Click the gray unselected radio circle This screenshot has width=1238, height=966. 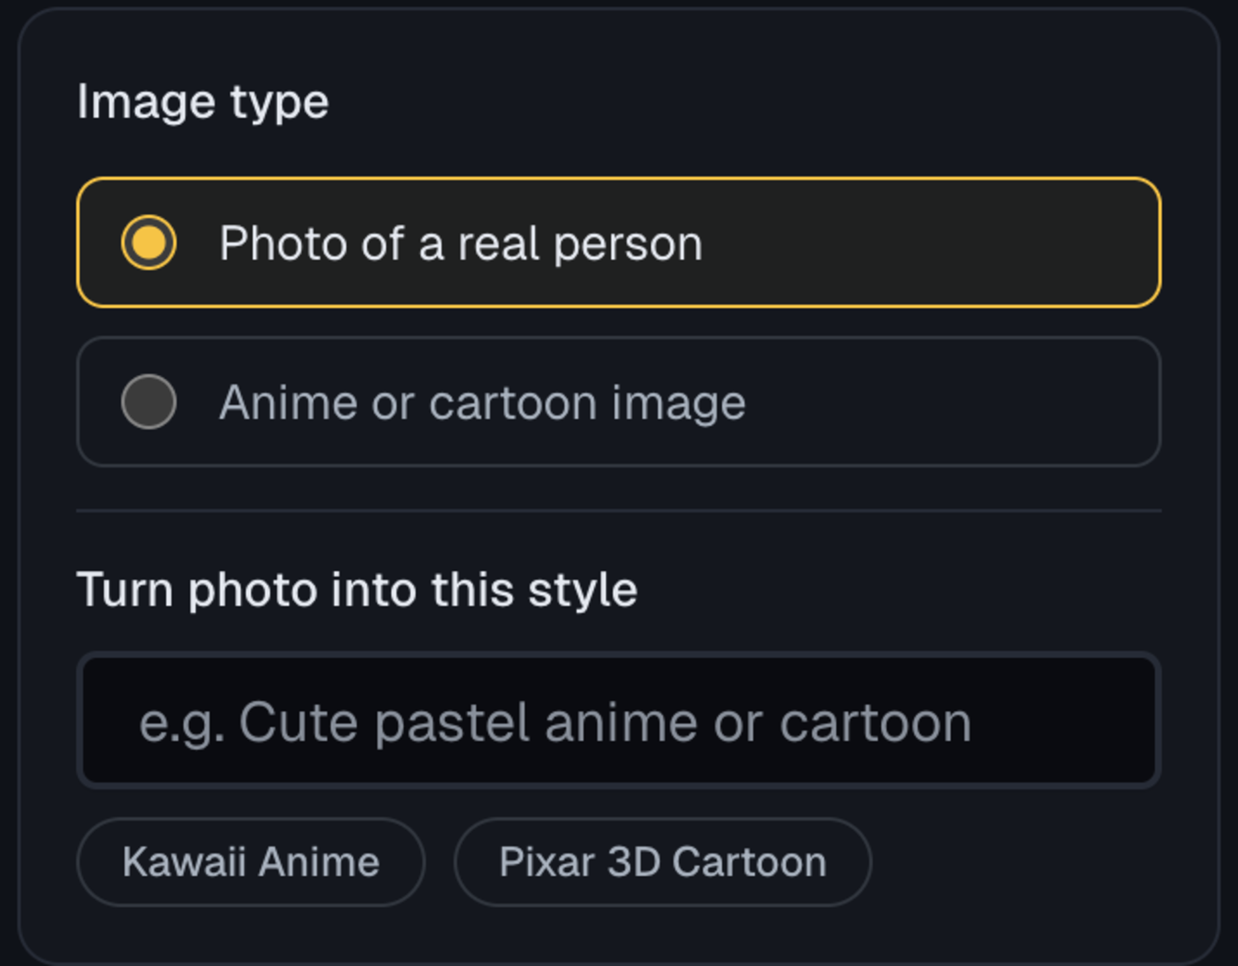149,401
